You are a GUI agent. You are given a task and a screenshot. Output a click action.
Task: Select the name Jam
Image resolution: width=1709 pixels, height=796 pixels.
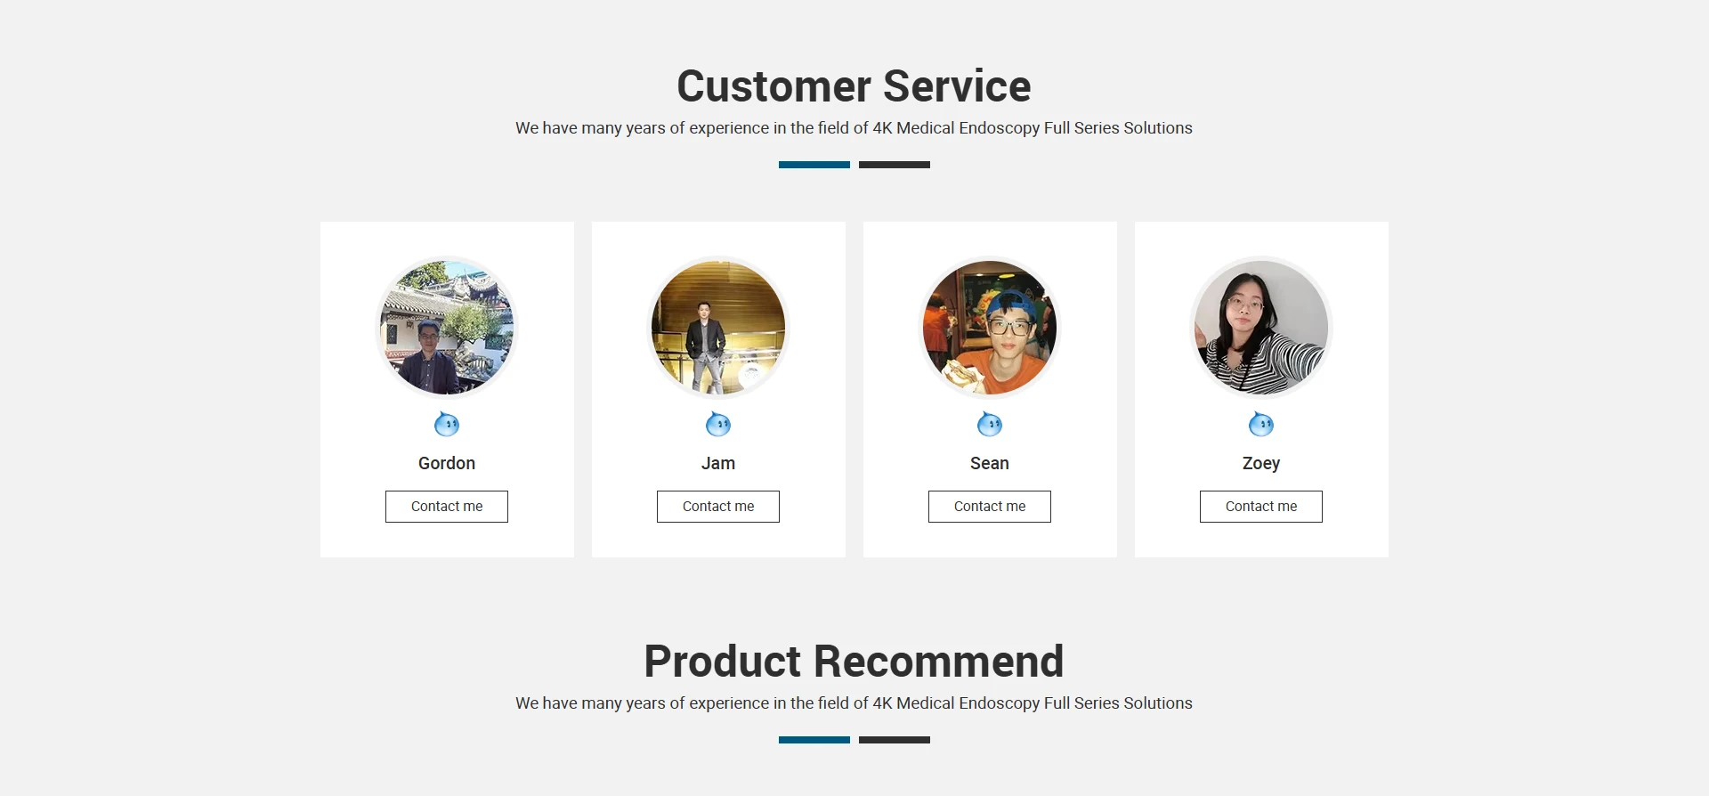[x=718, y=463]
